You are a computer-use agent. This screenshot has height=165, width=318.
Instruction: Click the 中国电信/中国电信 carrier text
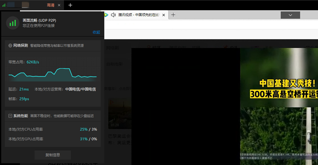click(81, 89)
